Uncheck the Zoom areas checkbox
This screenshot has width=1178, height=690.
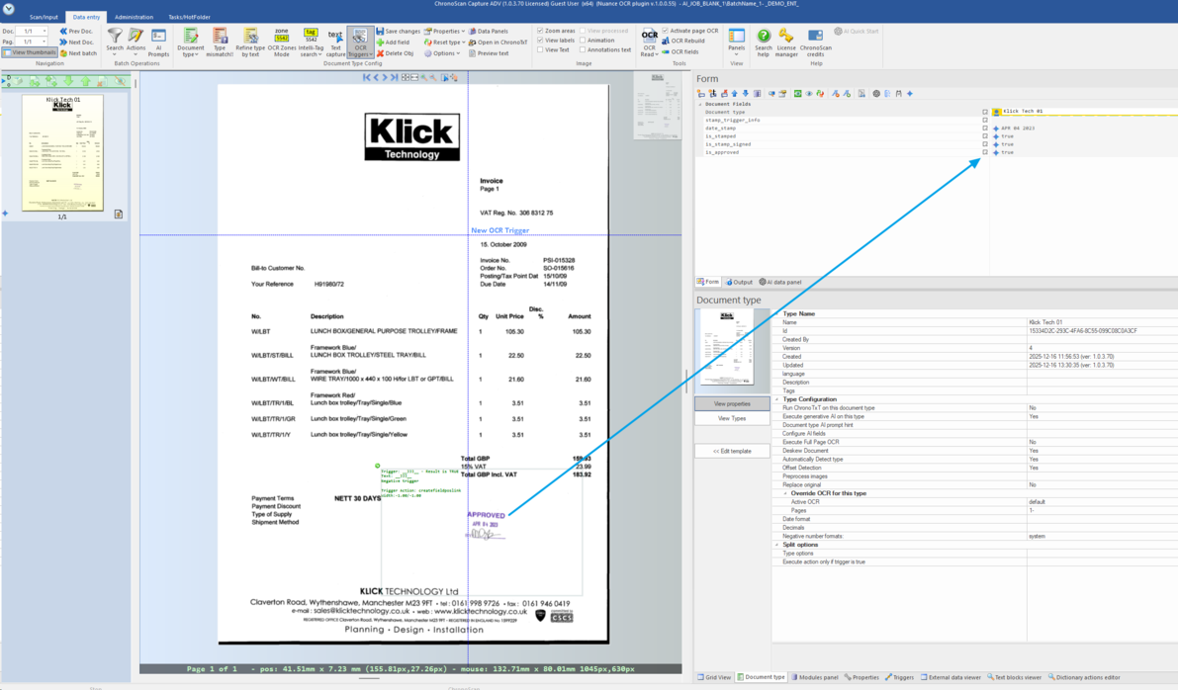[540, 31]
